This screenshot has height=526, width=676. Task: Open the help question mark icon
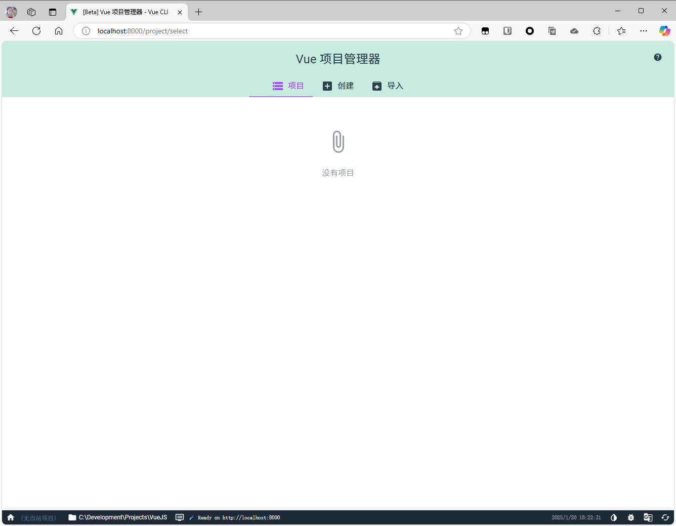[x=658, y=57]
